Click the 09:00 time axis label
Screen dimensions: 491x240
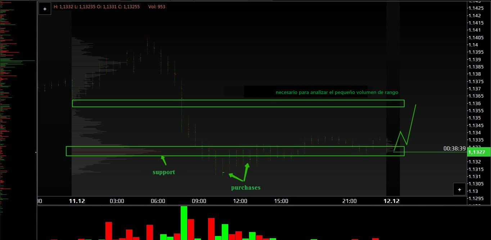199,201
